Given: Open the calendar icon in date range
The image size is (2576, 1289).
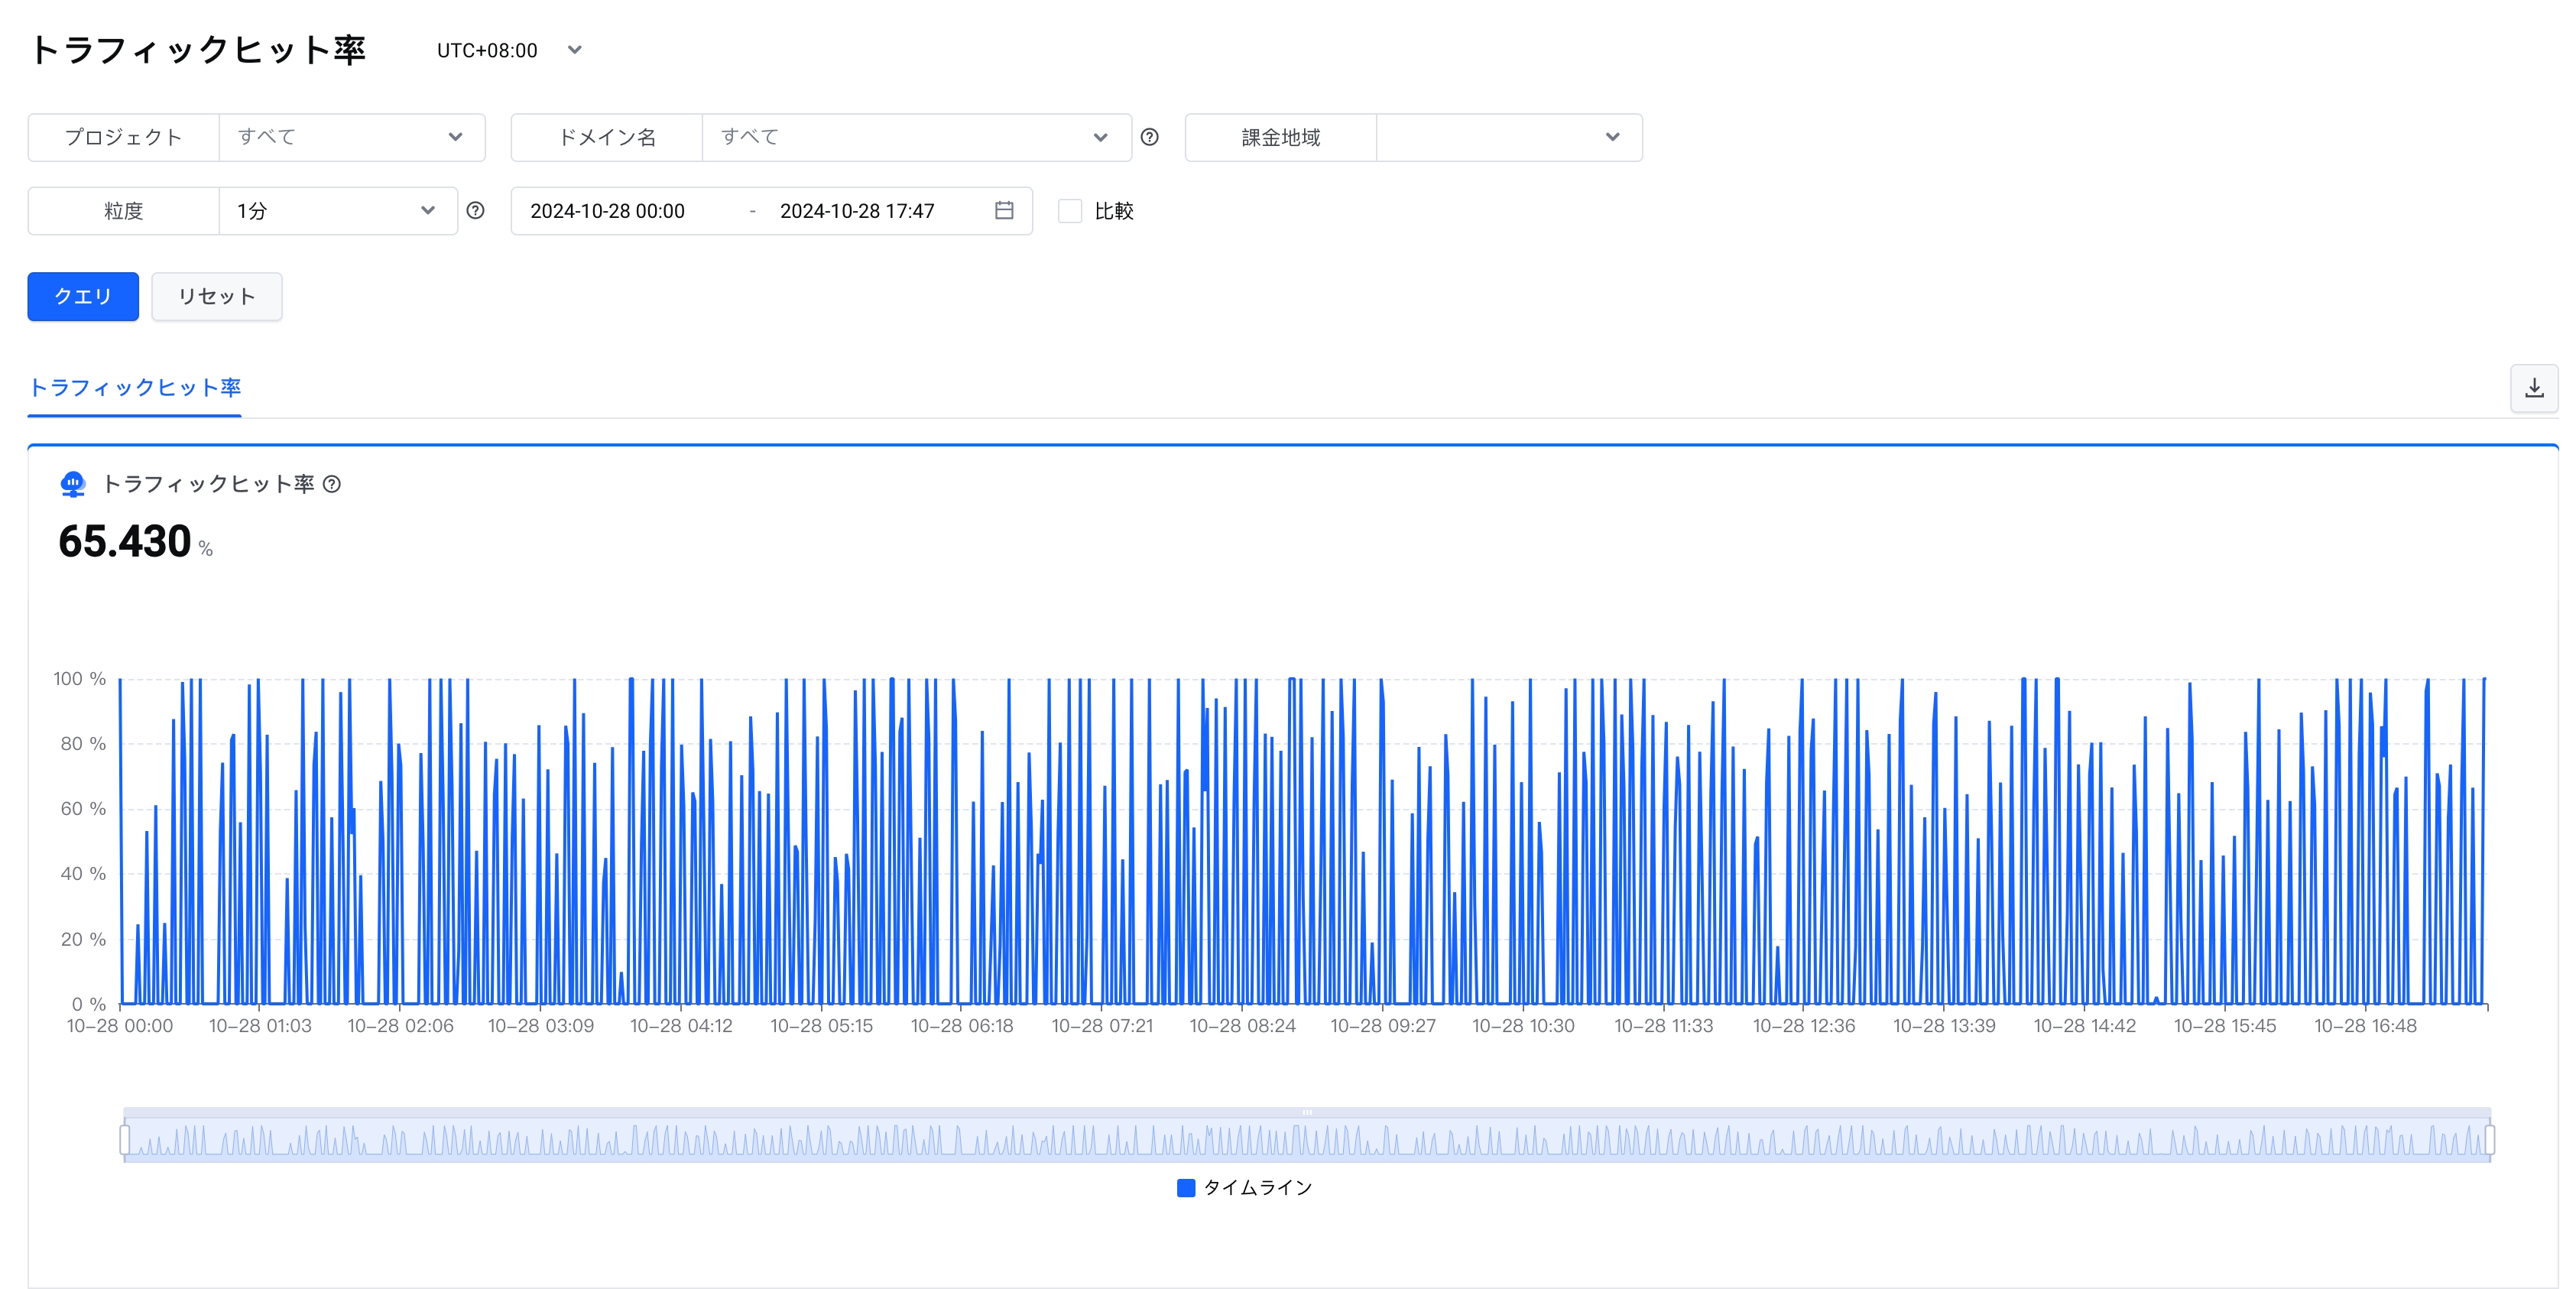Looking at the screenshot, I should point(1004,210).
